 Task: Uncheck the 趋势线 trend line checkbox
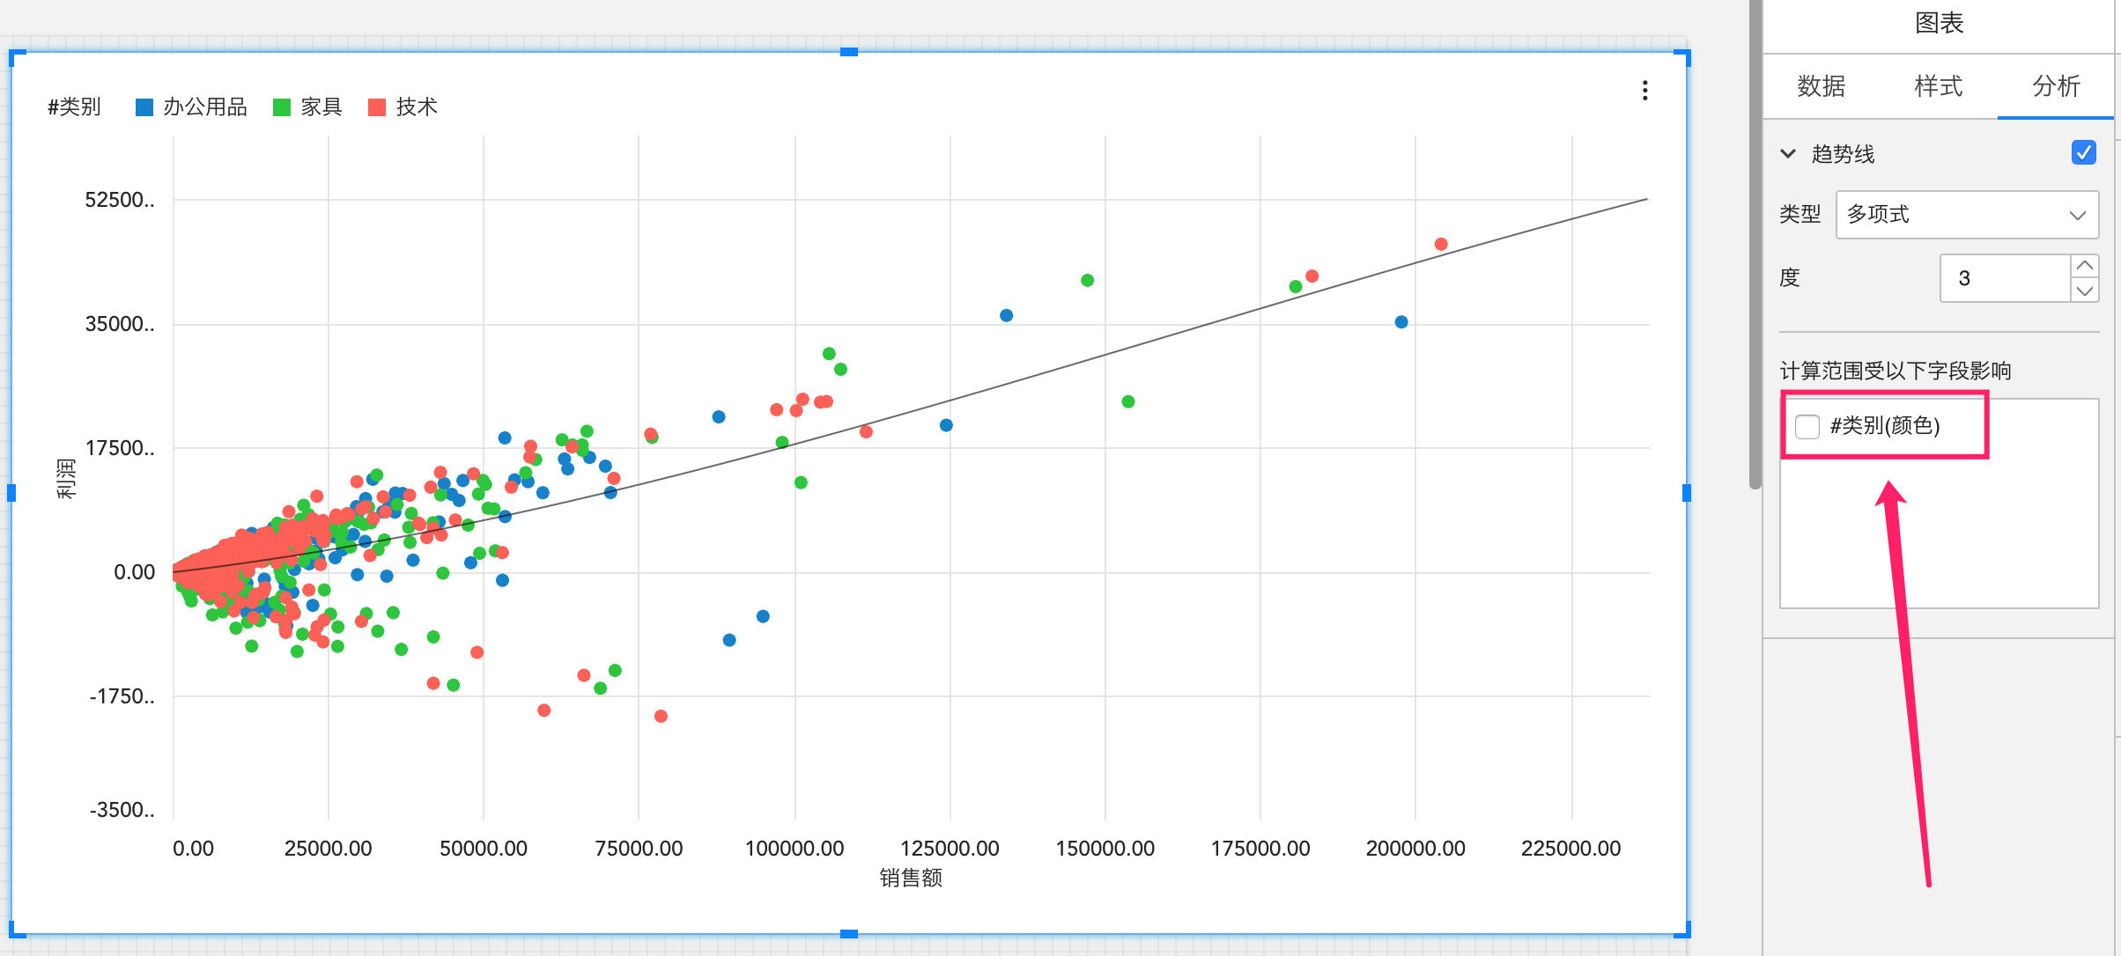[2083, 152]
